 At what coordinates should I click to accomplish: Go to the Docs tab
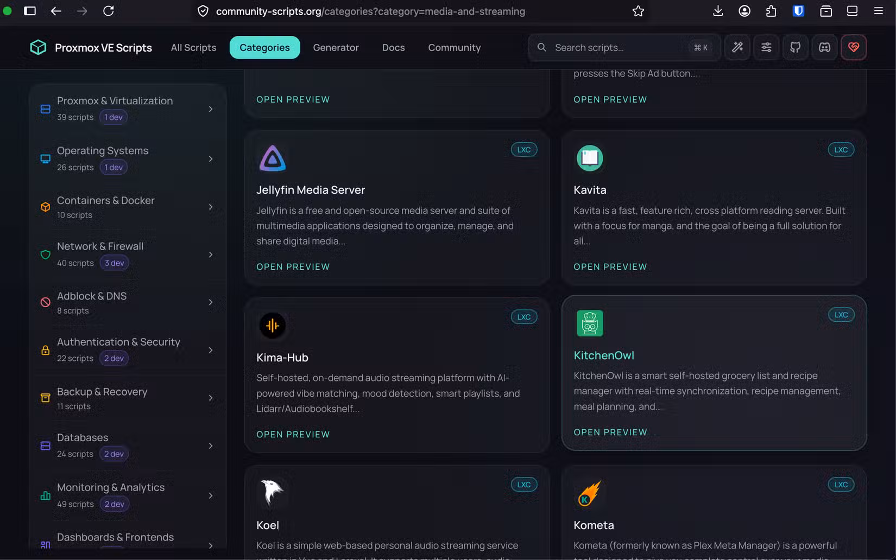(393, 47)
